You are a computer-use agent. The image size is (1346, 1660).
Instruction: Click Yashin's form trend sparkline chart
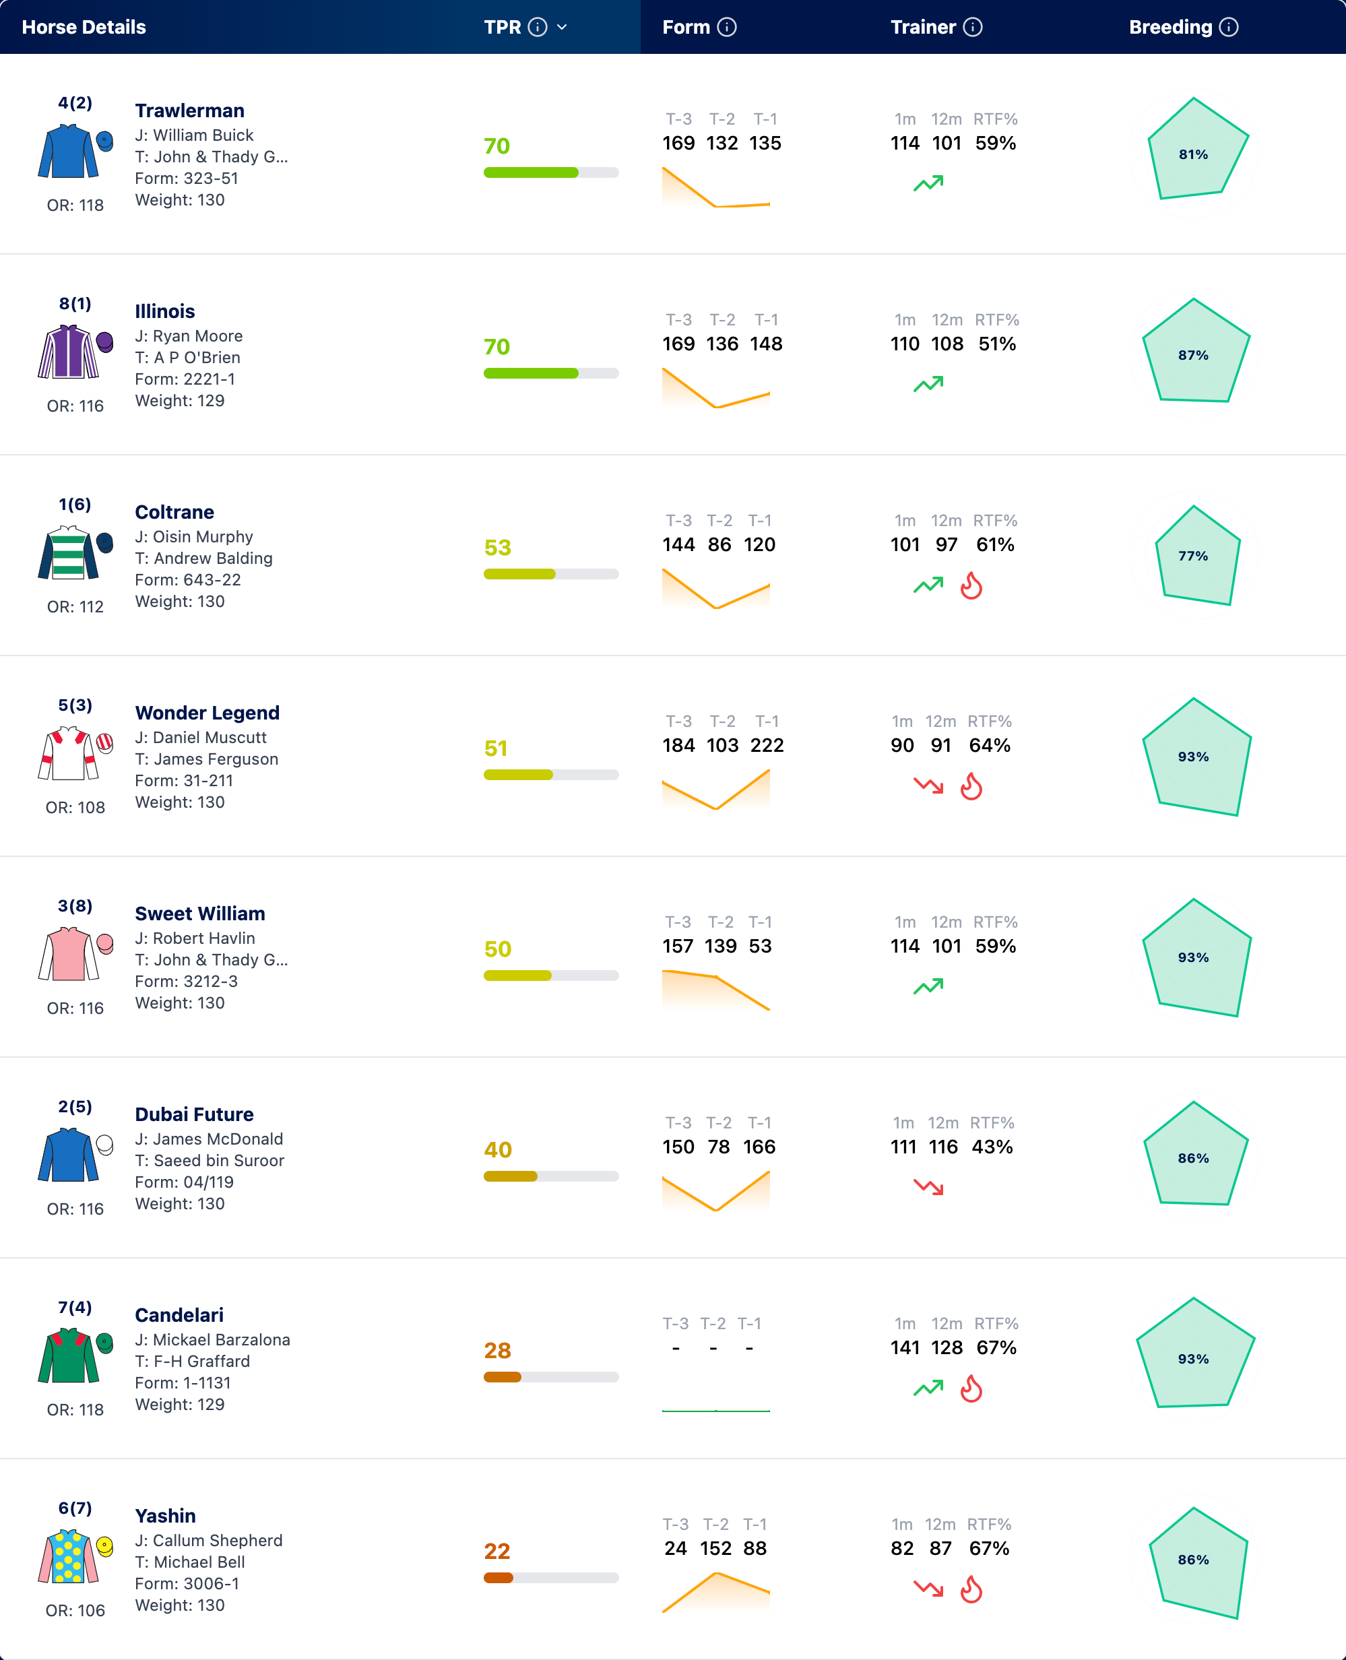[715, 1593]
